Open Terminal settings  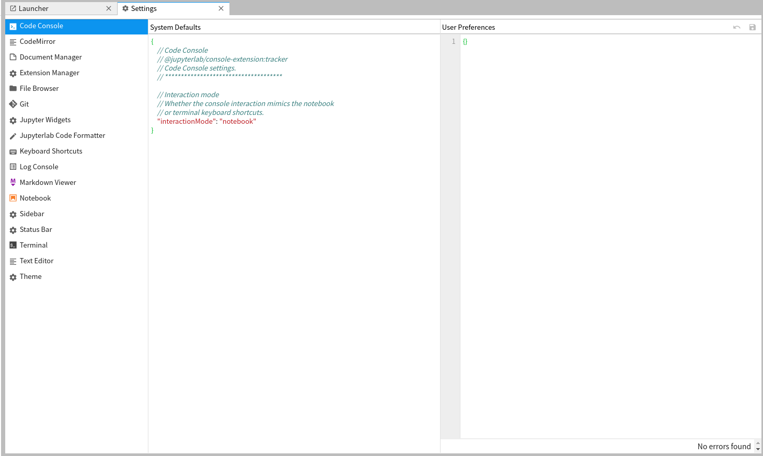point(76,245)
